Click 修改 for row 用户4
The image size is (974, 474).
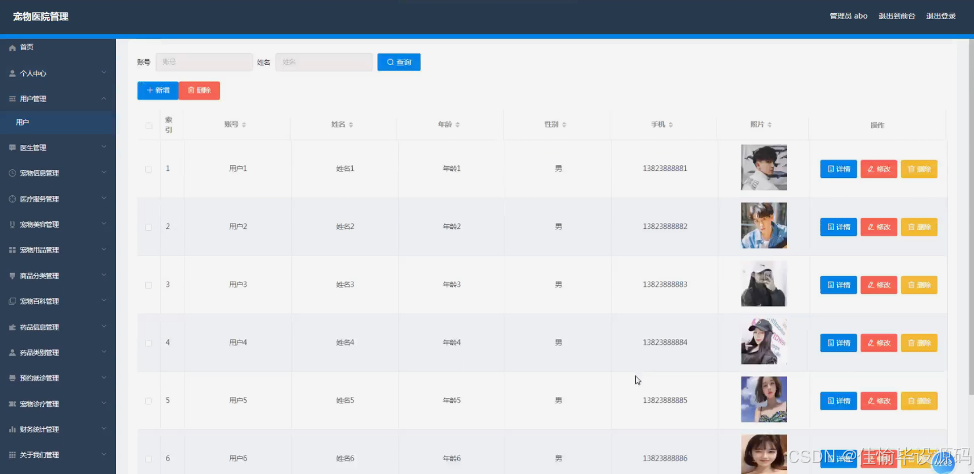click(879, 343)
